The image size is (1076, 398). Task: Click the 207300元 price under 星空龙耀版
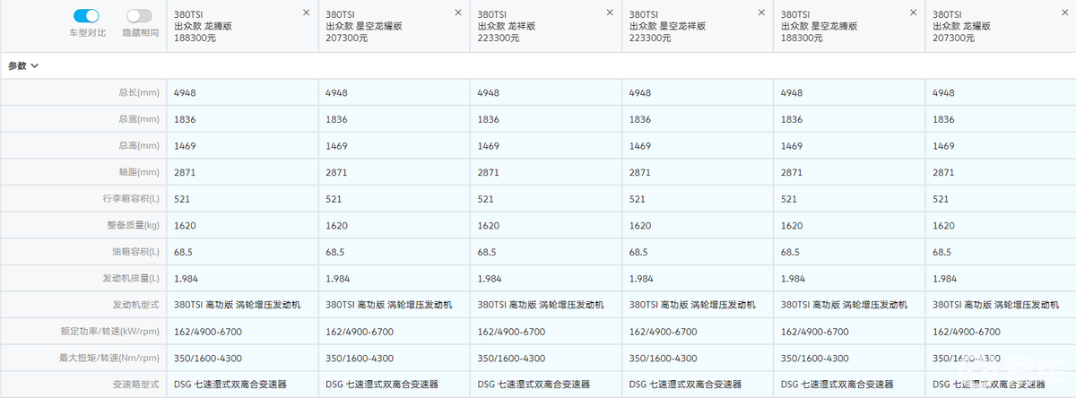(x=346, y=39)
